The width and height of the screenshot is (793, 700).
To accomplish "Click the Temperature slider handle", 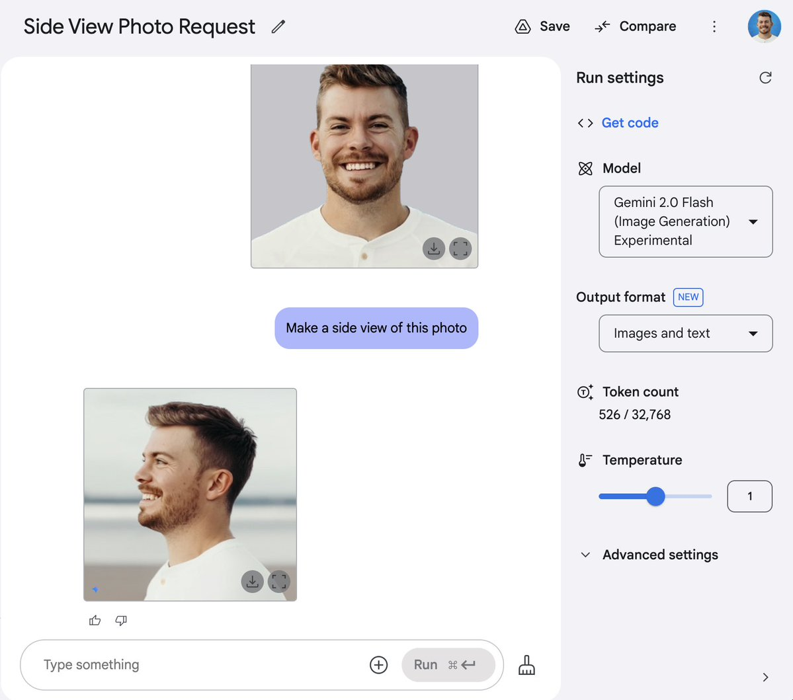I will pyautogui.click(x=655, y=496).
